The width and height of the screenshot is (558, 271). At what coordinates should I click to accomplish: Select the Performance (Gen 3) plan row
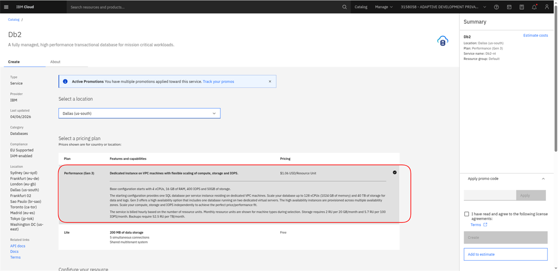[229, 193]
